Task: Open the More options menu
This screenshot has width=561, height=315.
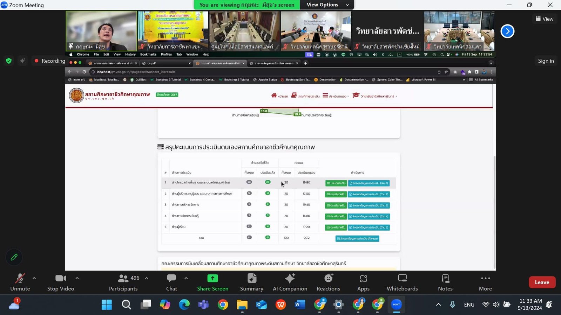Action: coord(485,282)
